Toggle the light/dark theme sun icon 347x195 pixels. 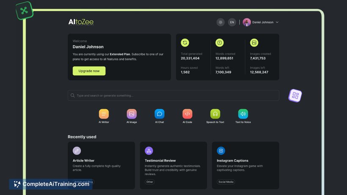click(220, 22)
